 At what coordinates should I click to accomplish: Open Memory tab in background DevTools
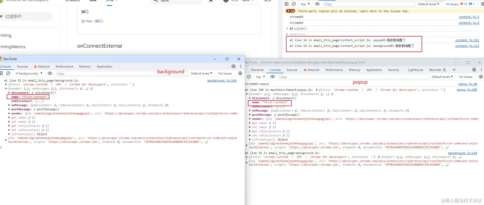(x=85, y=67)
